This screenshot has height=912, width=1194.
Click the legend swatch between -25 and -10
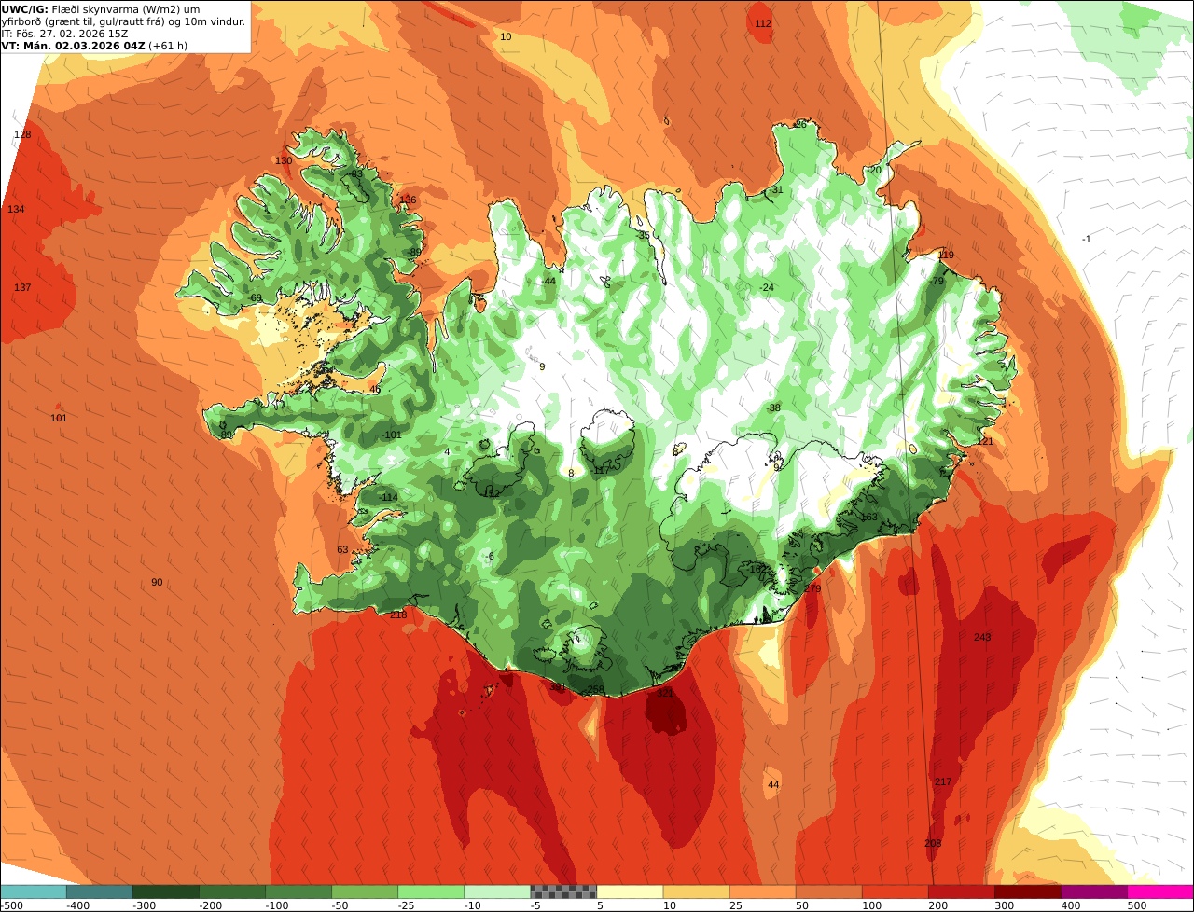pyautogui.click(x=431, y=891)
